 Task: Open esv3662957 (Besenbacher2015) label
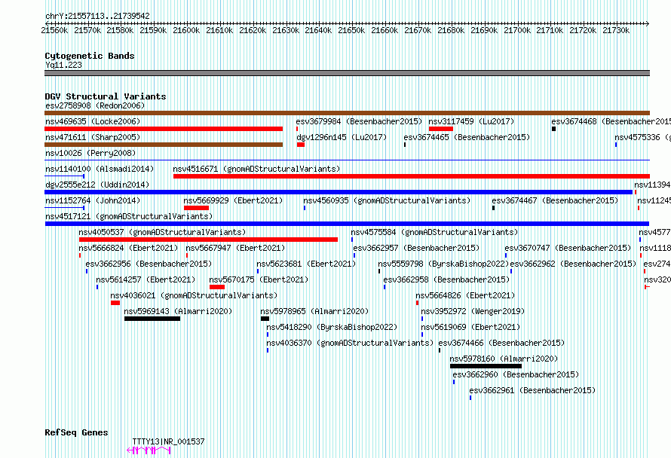[416, 248]
